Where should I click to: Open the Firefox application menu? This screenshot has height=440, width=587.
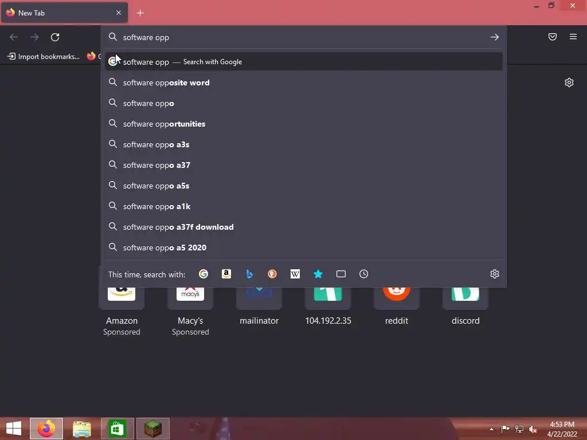(573, 37)
